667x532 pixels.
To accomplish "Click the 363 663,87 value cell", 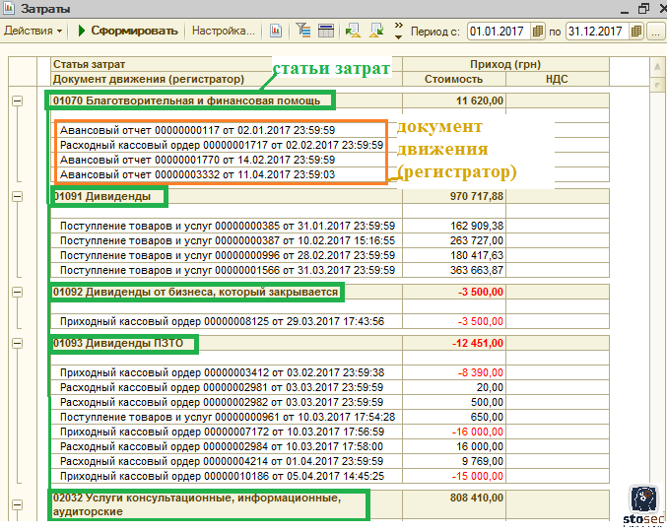I will (454, 271).
